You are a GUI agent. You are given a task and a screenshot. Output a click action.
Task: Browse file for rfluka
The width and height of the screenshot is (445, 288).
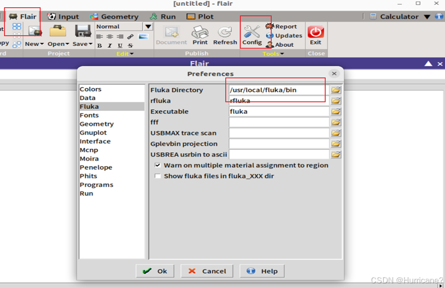pyautogui.click(x=336, y=101)
